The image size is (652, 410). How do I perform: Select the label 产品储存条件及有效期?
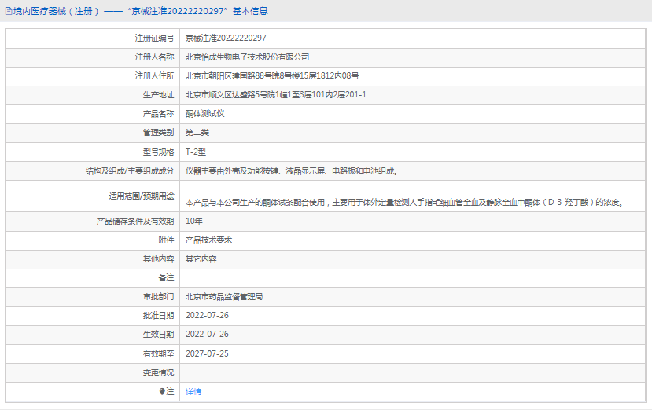[135, 221]
